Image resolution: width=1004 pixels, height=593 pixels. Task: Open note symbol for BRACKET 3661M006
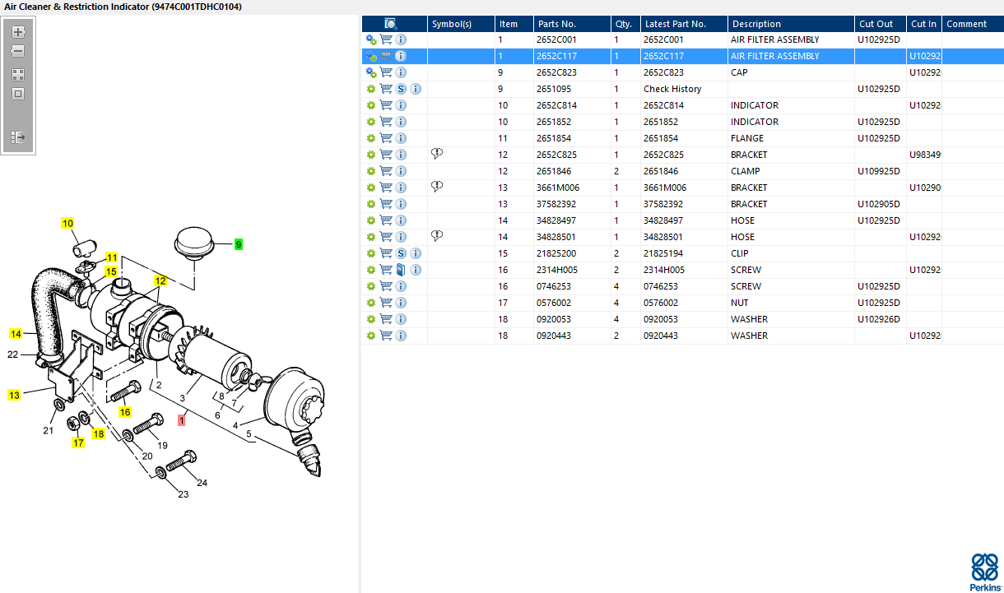coord(437,187)
